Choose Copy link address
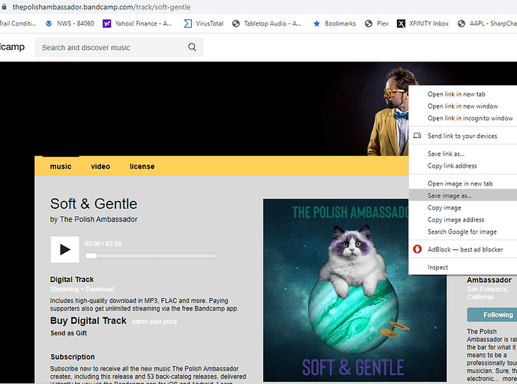517x384 pixels. pos(462,165)
